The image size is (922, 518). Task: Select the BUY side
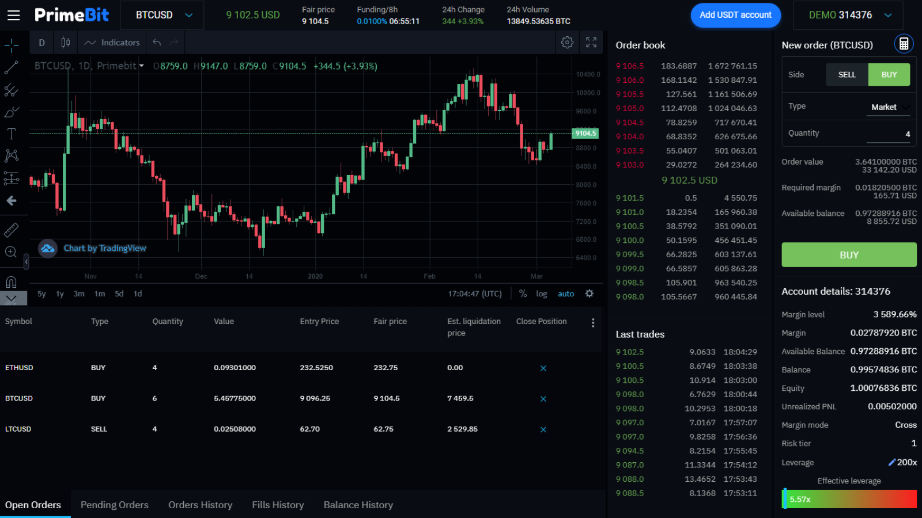pos(889,75)
